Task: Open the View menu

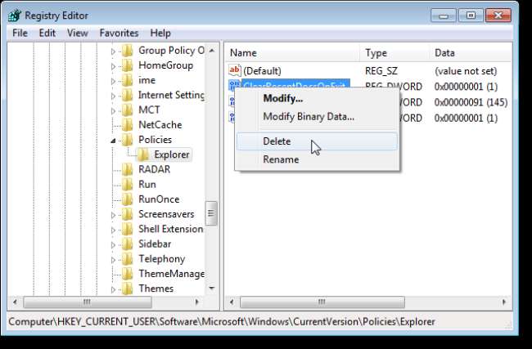Action: click(x=78, y=34)
